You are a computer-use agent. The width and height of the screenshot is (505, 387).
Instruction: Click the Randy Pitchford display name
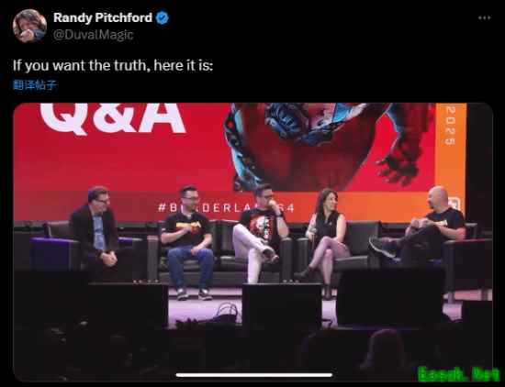pos(103,17)
